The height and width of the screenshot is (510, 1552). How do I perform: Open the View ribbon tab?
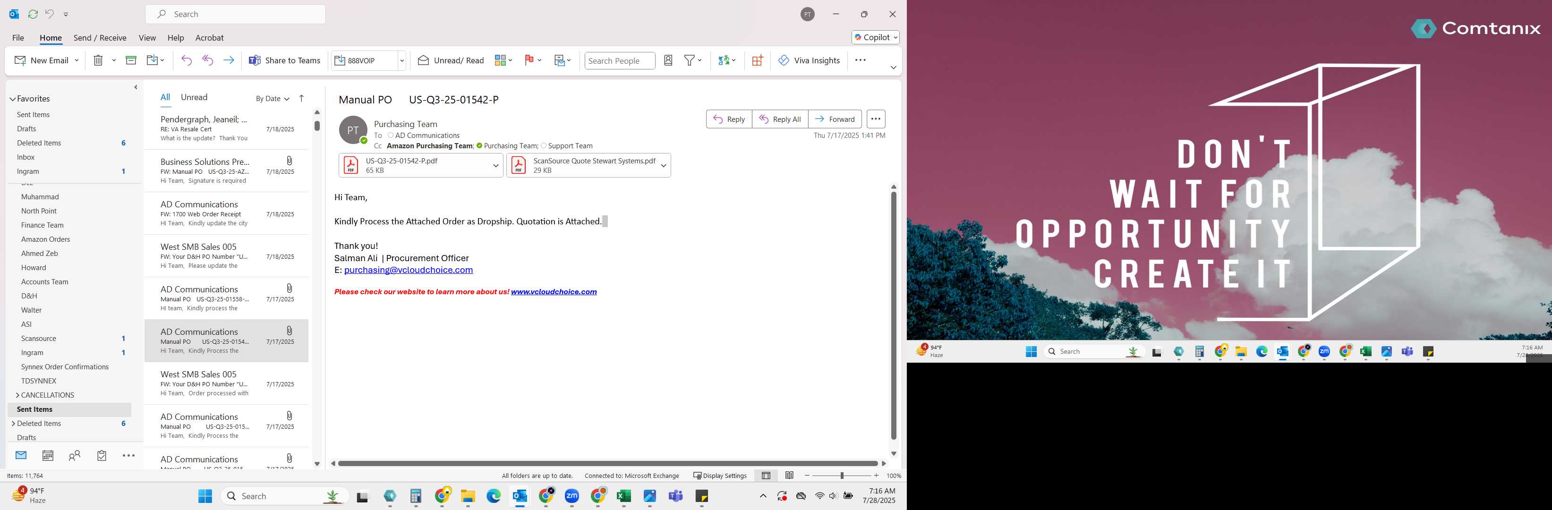coord(147,37)
